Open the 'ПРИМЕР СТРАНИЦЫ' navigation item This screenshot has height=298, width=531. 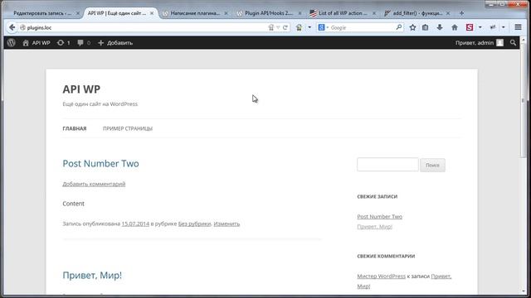128,128
